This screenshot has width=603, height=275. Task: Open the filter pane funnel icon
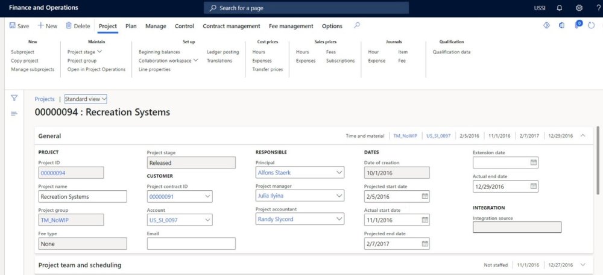pos(14,98)
